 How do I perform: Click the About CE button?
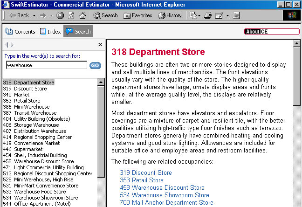pyautogui.click(x=272, y=32)
